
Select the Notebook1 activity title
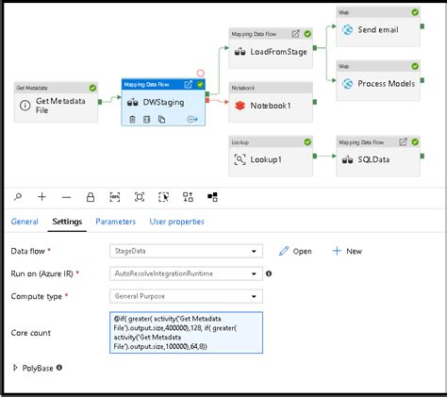tap(271, 106)
